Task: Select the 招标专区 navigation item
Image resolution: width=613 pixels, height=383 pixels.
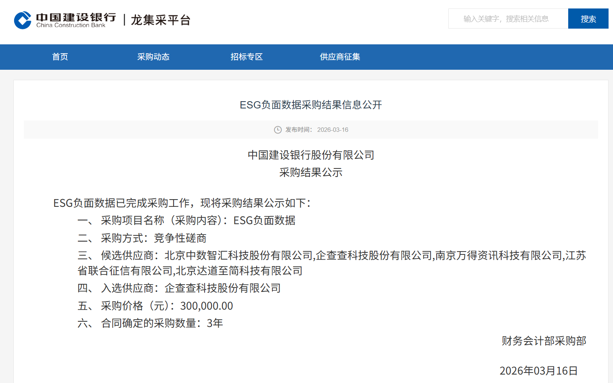Action: tap(247, 57)
